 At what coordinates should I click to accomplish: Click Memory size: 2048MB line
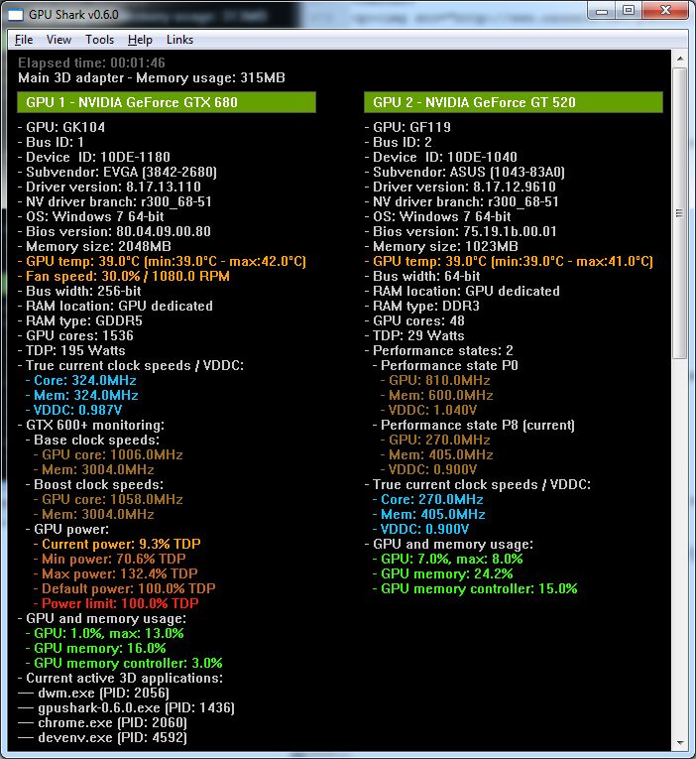94,246
